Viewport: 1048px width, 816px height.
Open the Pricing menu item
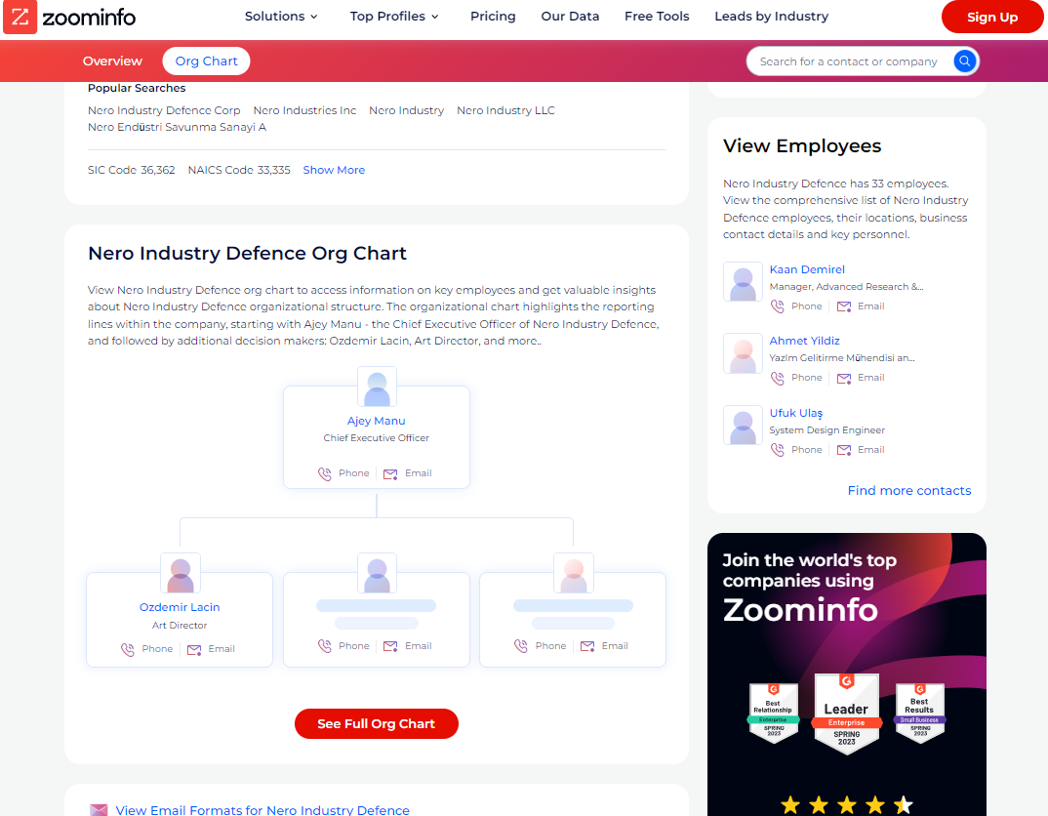(x=493, y=17)
